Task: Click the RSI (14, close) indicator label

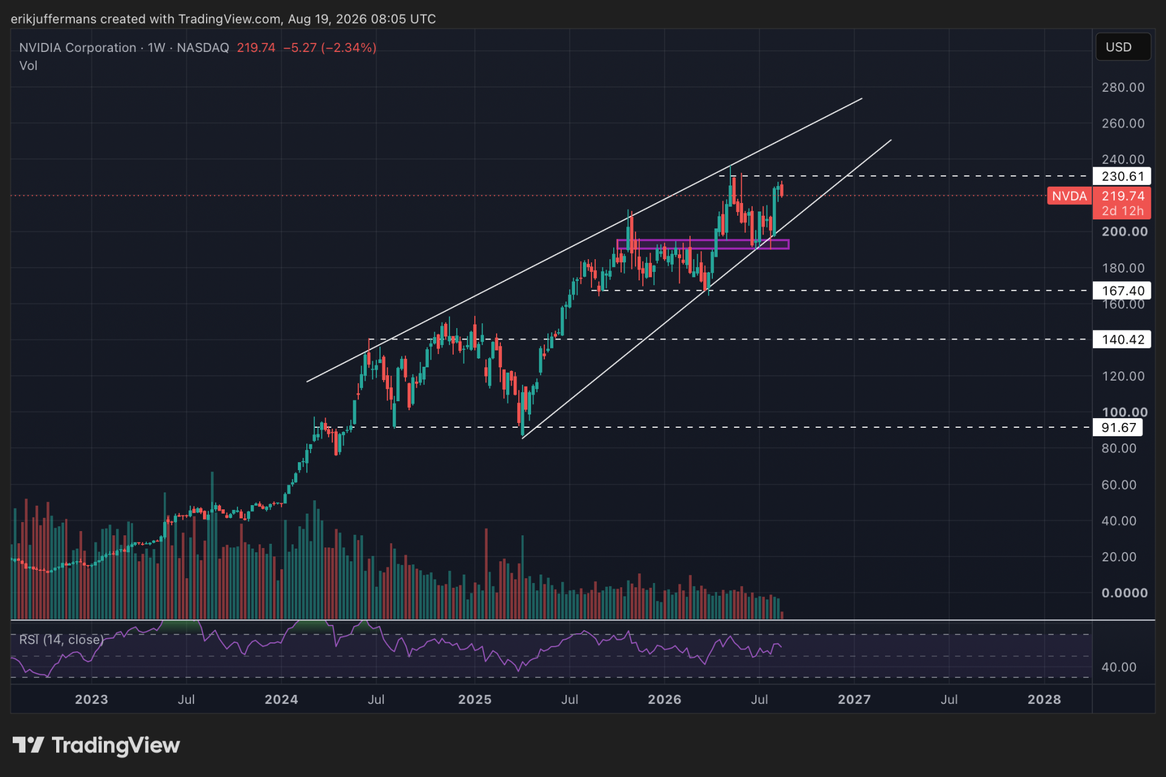Action: tap(61, 639)
